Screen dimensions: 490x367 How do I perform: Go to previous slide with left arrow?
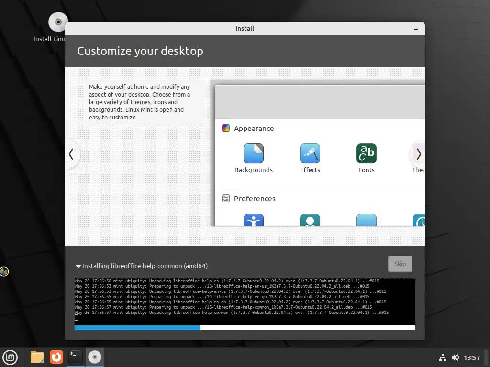click(x=71, y=154)
